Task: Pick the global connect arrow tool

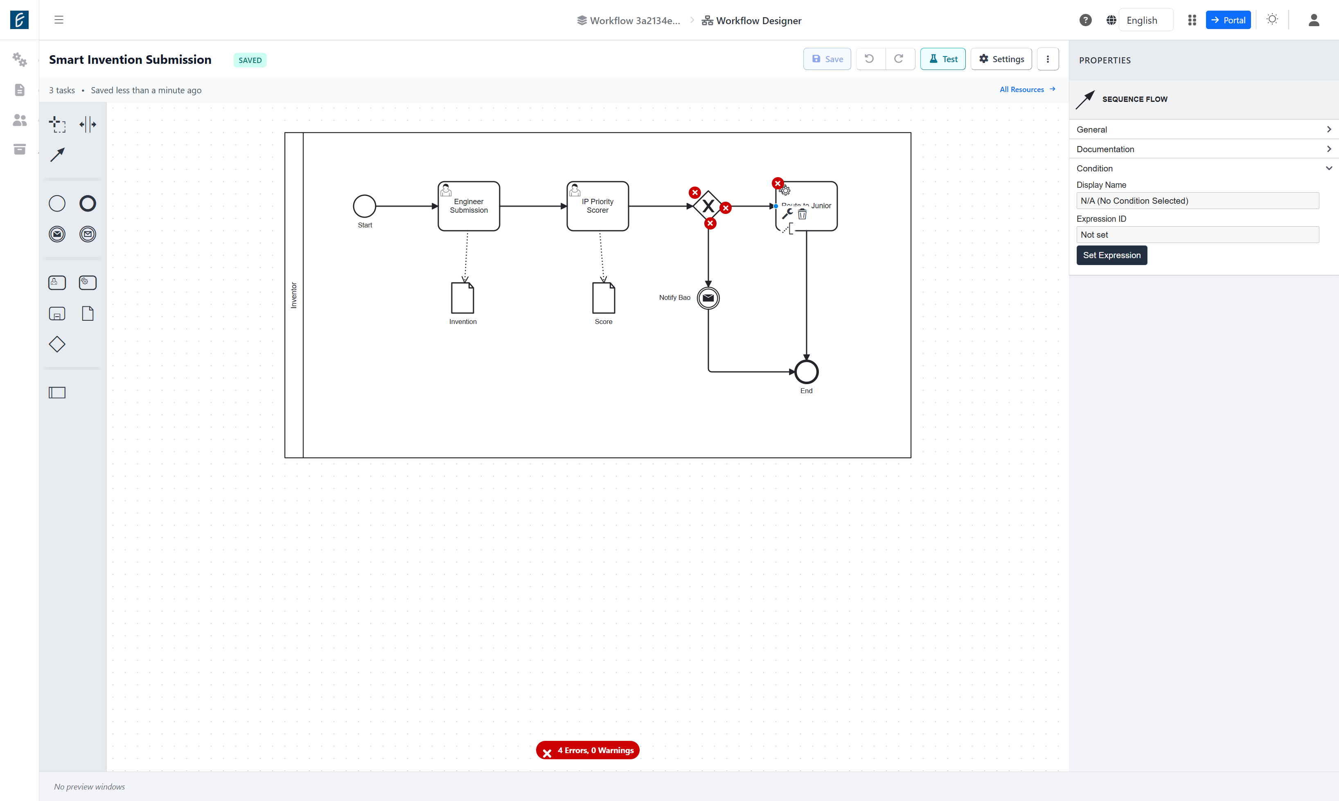Action: [57, 155]
